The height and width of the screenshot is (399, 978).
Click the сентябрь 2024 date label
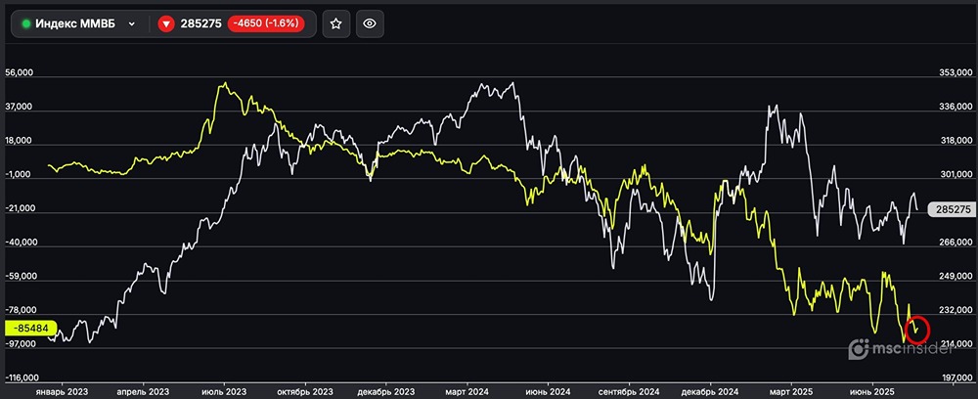(629, 391)
